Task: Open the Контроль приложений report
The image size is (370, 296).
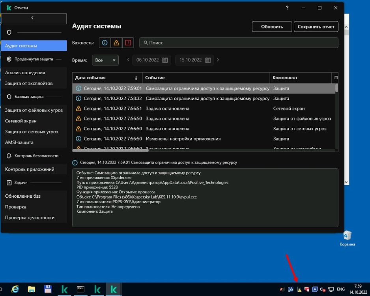Action: pyautogui.click(x=34, y=169)
